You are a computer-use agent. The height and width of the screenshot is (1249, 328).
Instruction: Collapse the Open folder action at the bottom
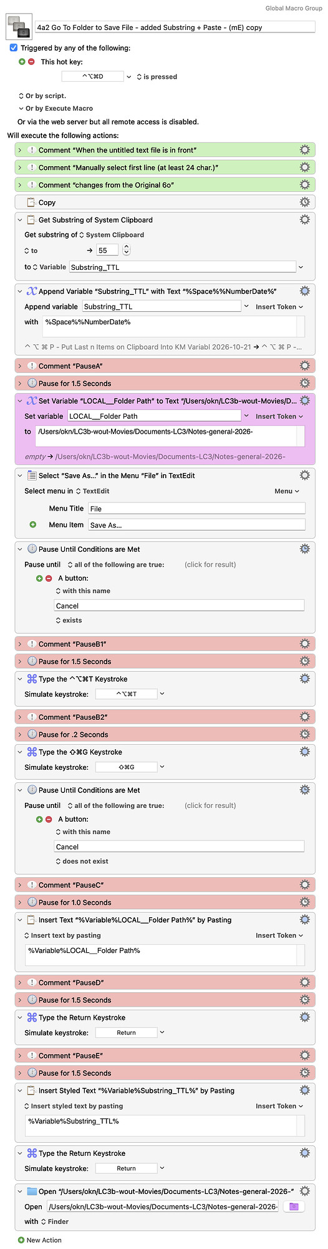click(20, 1192)
